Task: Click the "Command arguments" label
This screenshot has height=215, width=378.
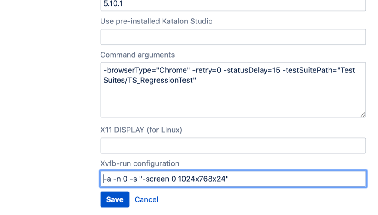Action: [x=137, y=55]
